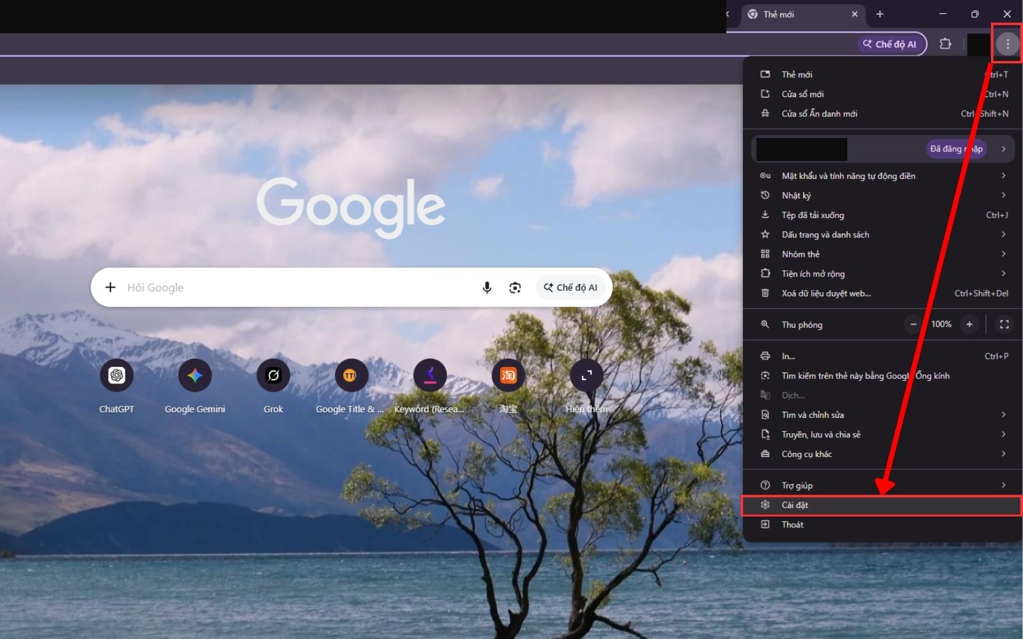1023x639 pixels.
Task: Open the ChatGPT shortcut icon
Action: click(116, 375)
